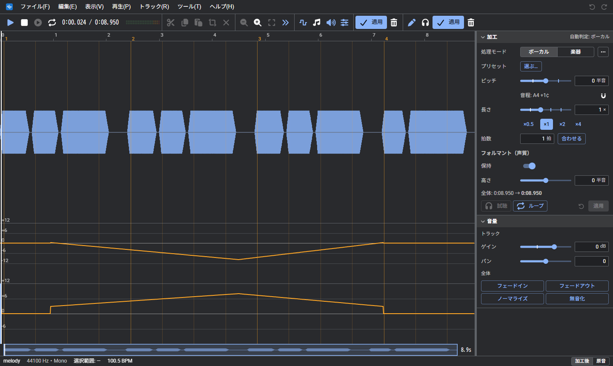Open the 編集(E) menu

pyautogui.click(x=68, y=7)
